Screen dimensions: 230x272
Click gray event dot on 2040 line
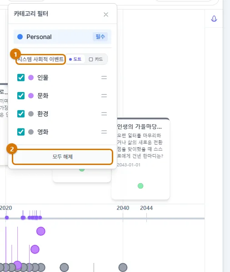pyautogui.click(x=123, y=267)
